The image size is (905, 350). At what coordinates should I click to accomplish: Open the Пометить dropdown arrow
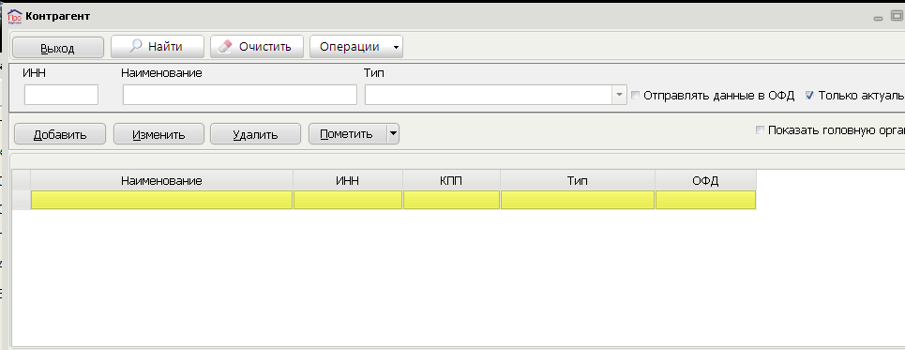coord(392,134)
